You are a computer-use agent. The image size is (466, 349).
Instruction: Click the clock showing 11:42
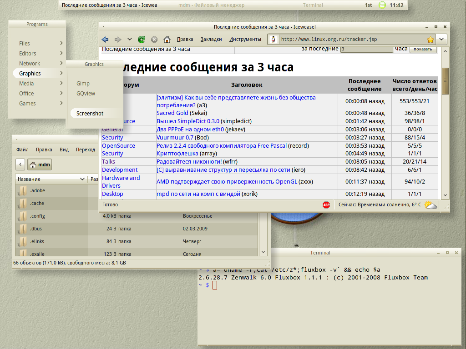[396, 5]
